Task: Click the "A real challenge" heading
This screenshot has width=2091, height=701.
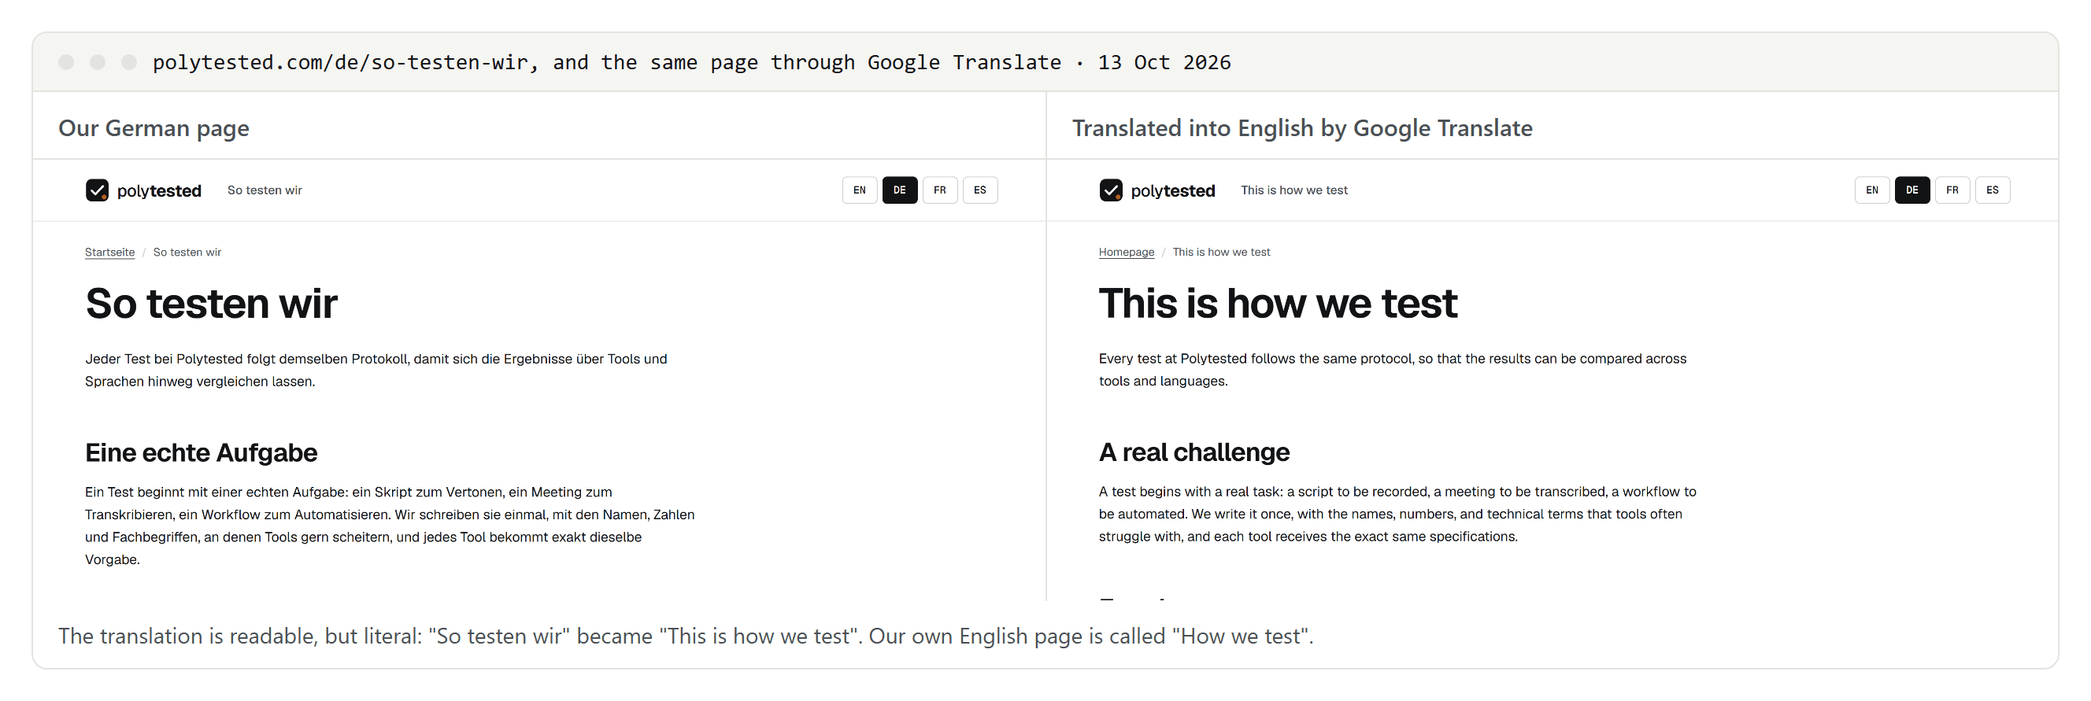Action: click(x=1194, y=452)
